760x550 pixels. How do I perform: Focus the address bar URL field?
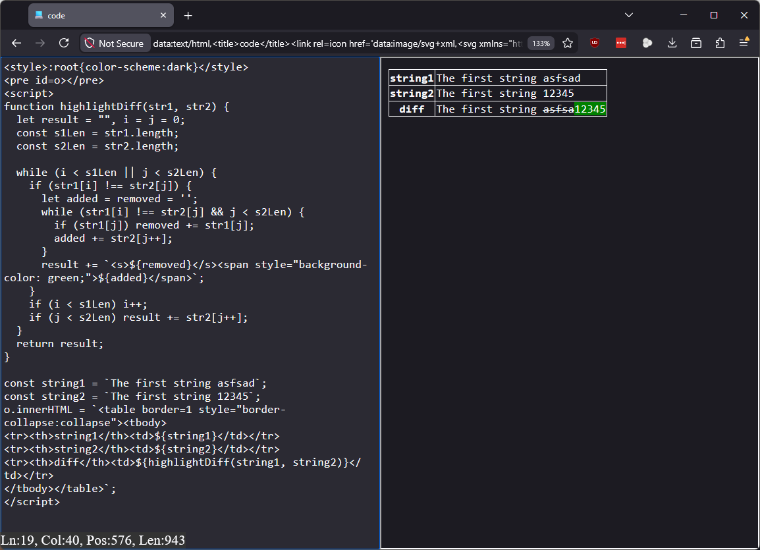337,43
